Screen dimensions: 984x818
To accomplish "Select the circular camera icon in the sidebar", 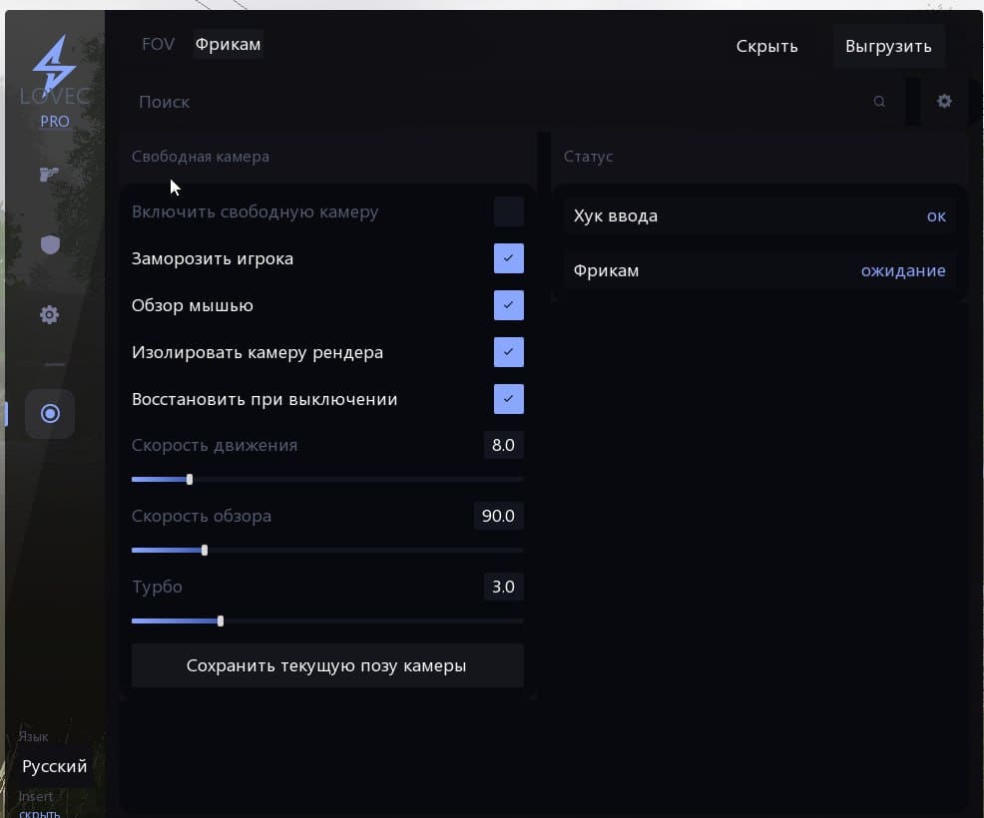I will click(50, 413).
